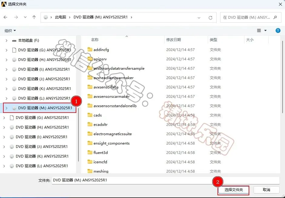Go up one folder level arrow

[x=34, y=17]
